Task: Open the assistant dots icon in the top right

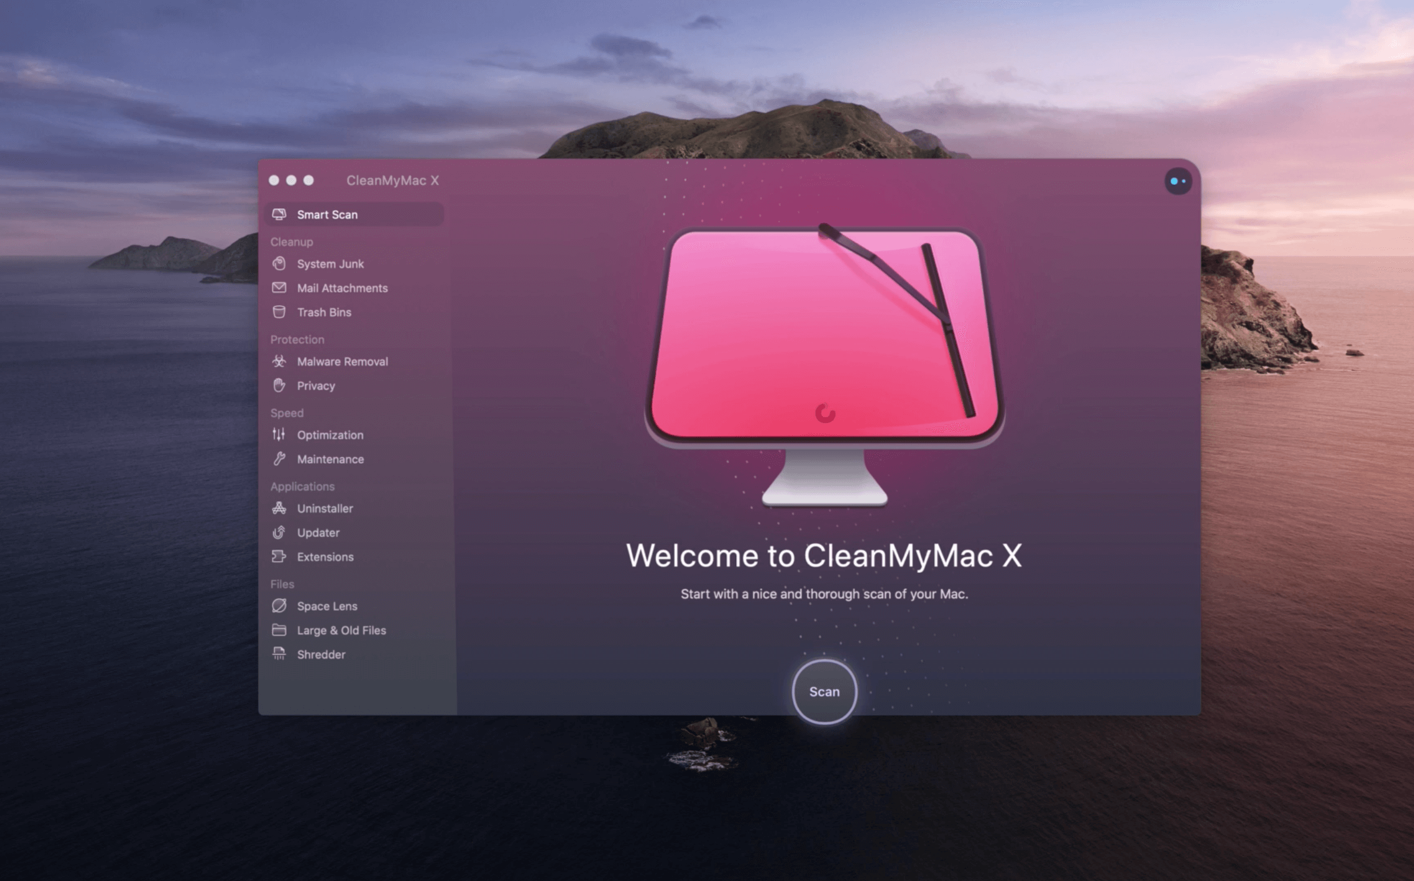Action: tap(1178, 181)
